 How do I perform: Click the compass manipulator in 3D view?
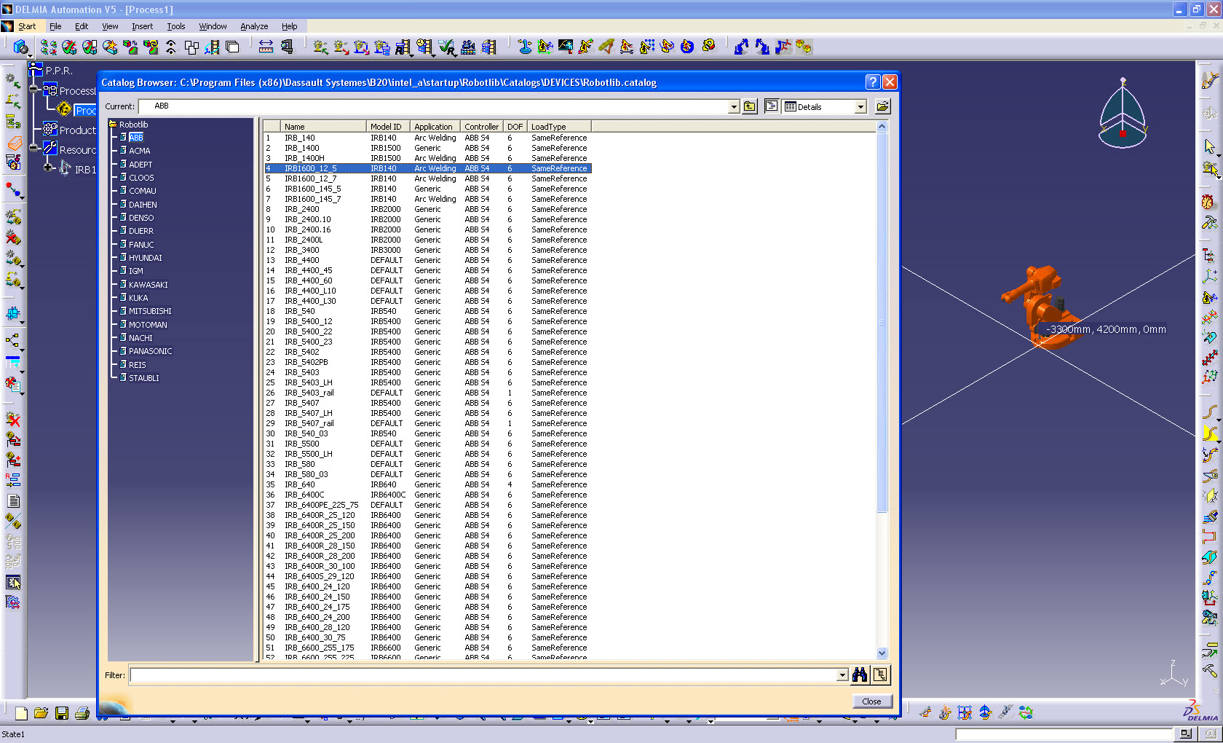click(x=1123, y=114)
